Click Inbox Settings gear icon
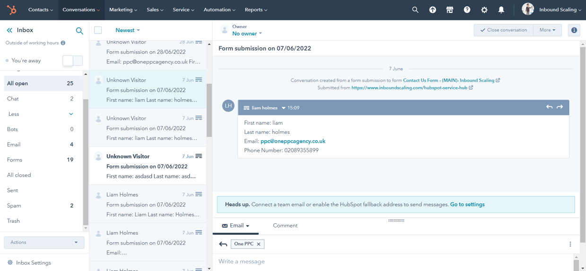586x271 pixels. 10,262
